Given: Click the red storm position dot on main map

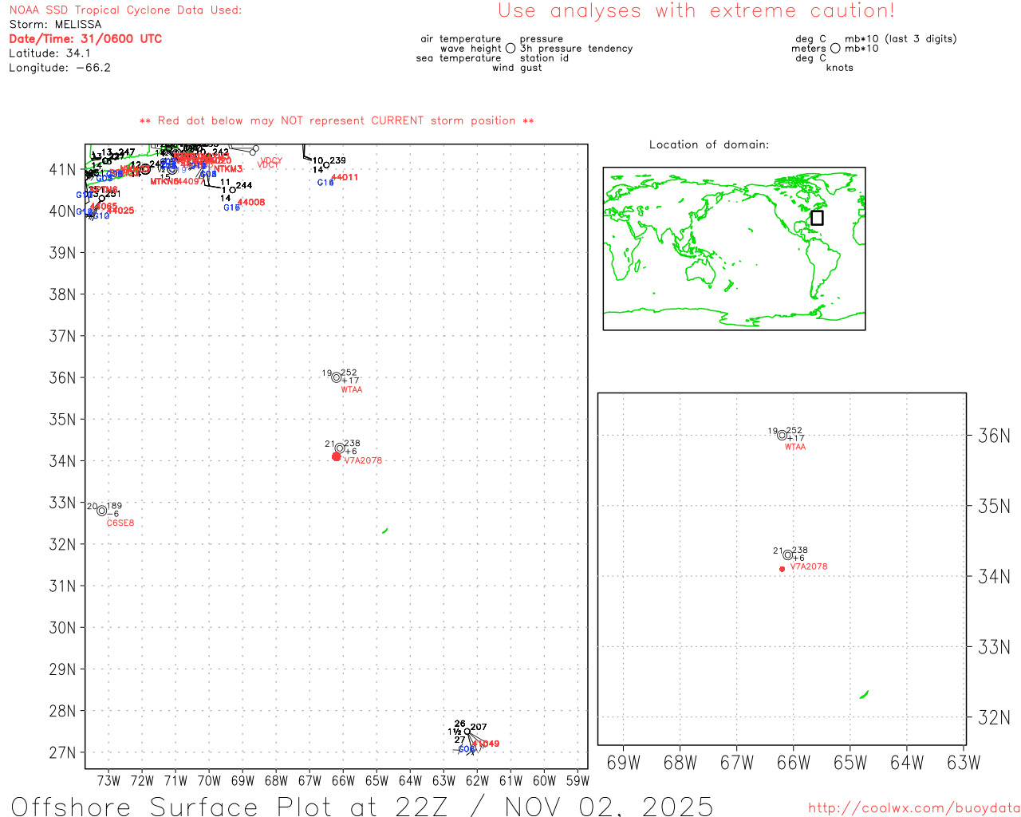Looking at the screenshot, I should coord(337,456).
